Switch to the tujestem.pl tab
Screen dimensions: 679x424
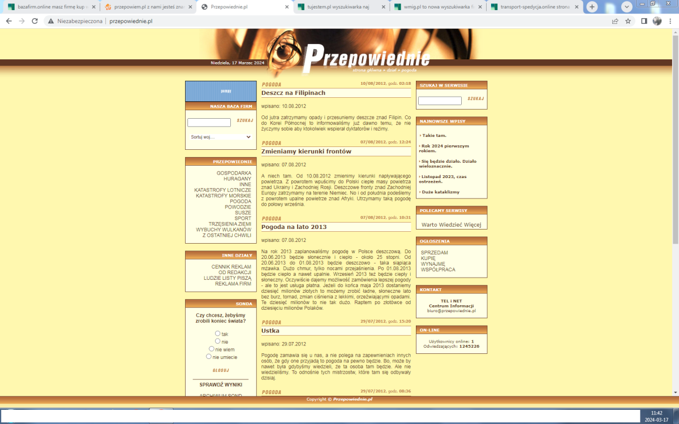[x=342, y=7]
